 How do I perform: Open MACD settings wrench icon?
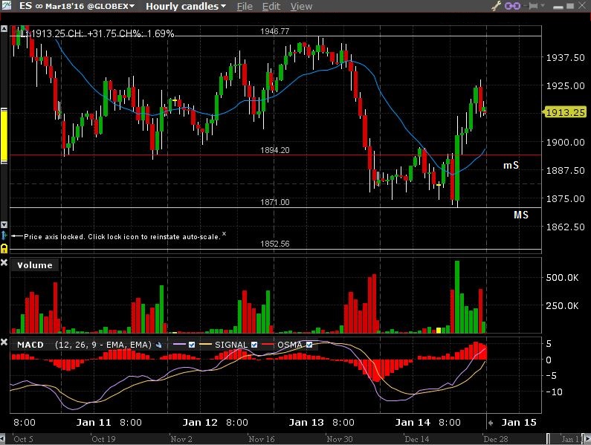(158, 345)
